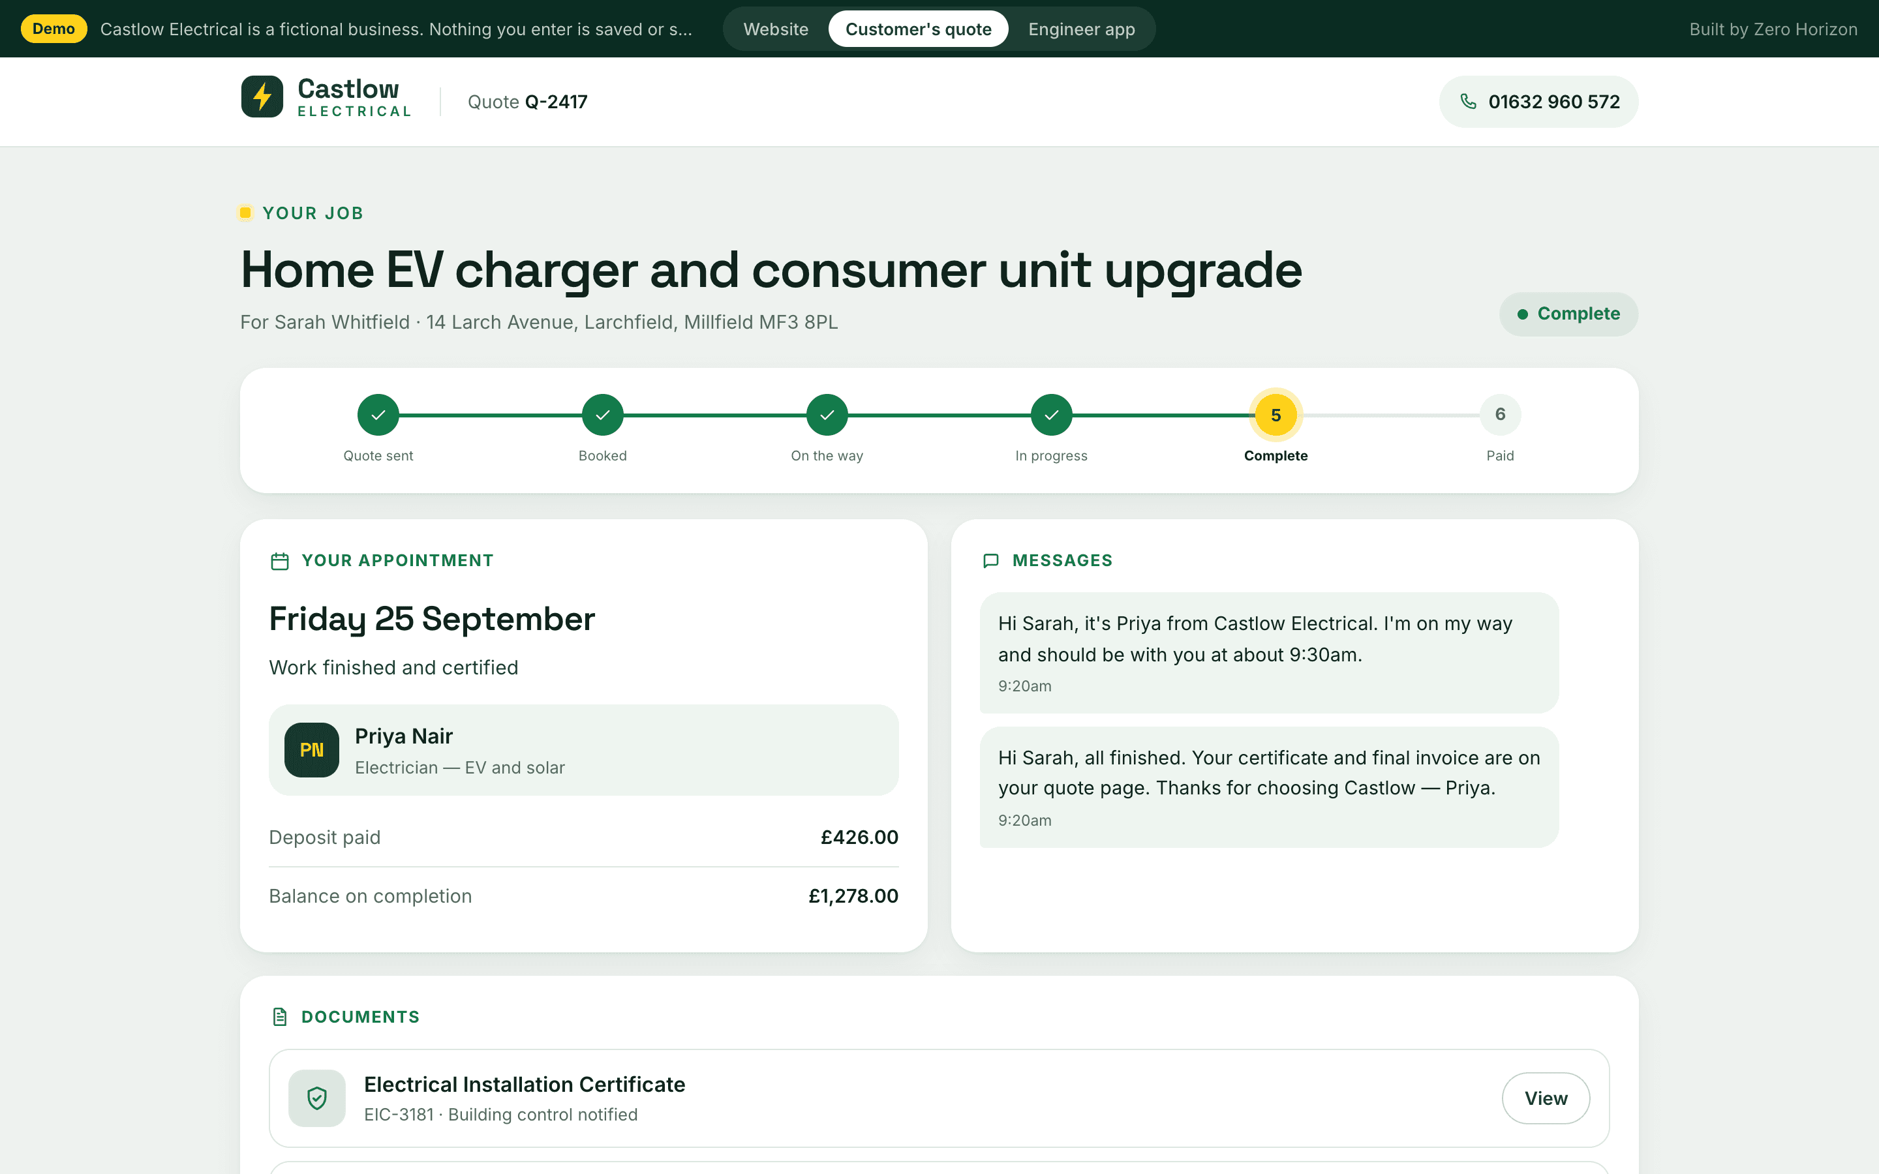The image size is (1879, 1174).
Task: Click the document icon next to Documents
Action: tap(279, 1017)
